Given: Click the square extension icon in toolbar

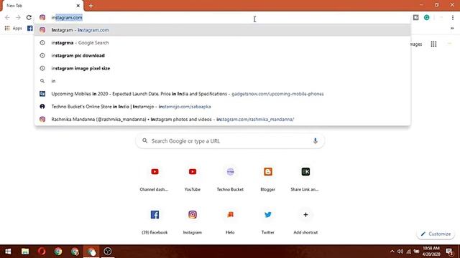Looking at the screenshot, I should [x=415, y=17].
